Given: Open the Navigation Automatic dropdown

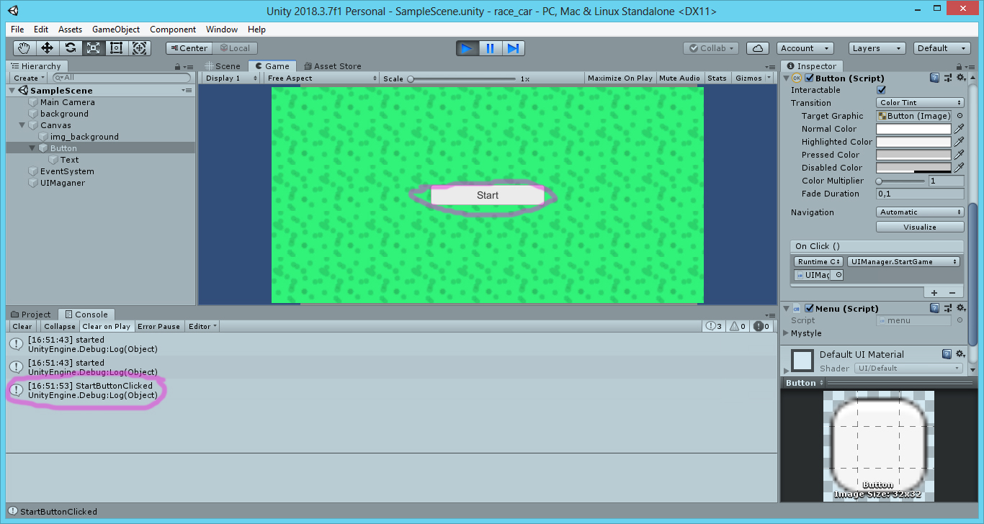Looking at the screenshot, I should coord(921,212).
